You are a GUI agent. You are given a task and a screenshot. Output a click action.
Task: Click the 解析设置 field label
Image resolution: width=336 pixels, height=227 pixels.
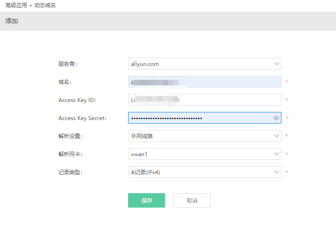point(70,136)
